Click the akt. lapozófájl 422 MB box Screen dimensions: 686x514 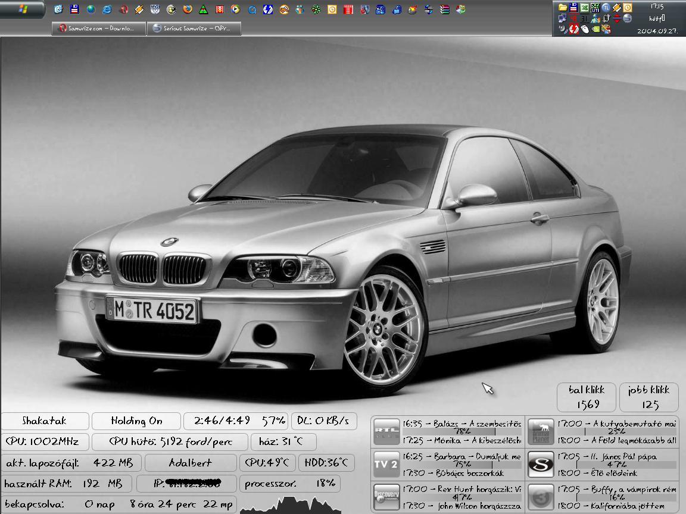point(71,462)
